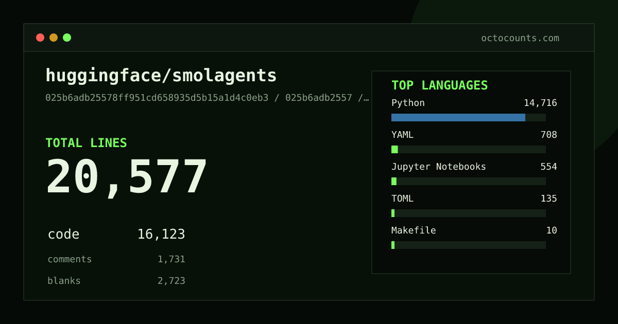Open the octocounts.com link

click(520, 38)
